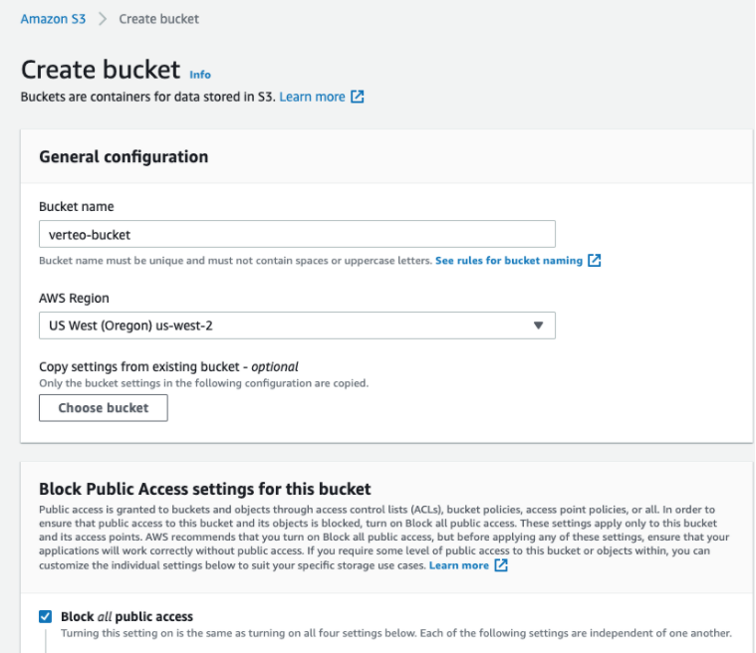The height and width of the screenshot is (653, 756).
Task: Open Learn more link under page title
Action: 312,97
